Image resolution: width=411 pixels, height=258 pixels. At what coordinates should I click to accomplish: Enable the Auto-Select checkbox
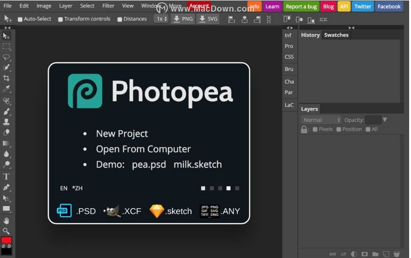tap(20, 19)
